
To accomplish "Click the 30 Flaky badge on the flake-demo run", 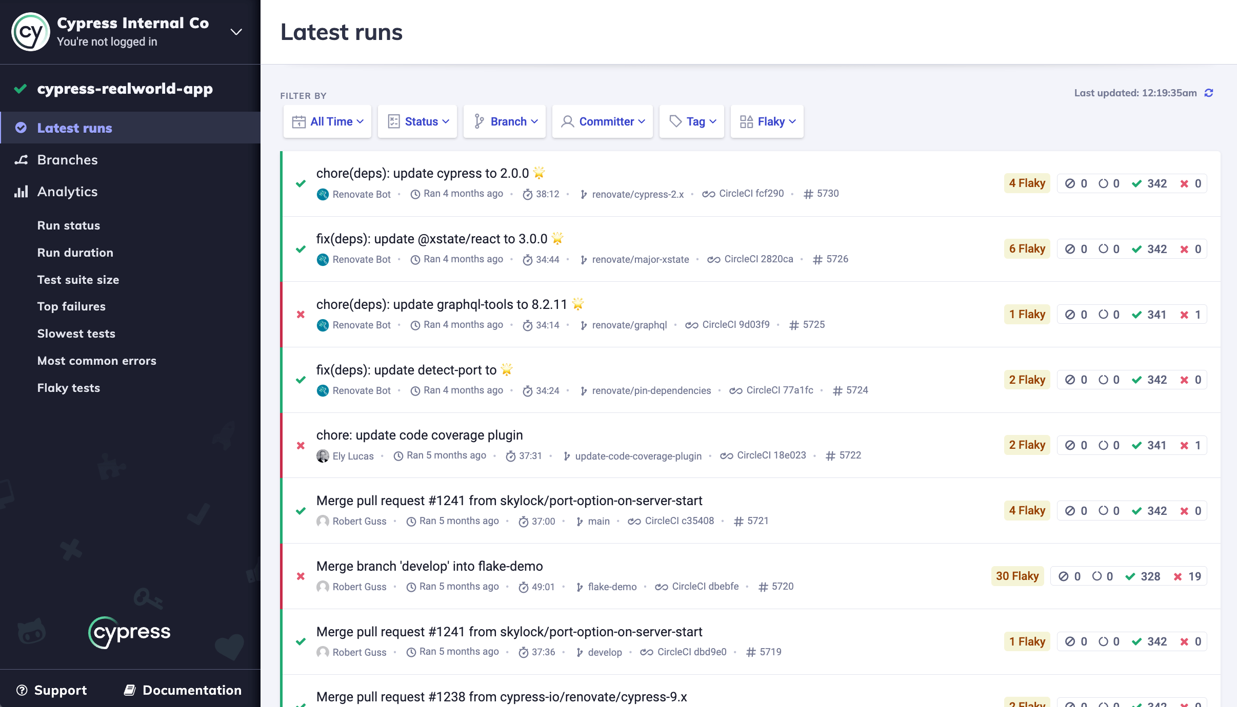I will click(x=1017, y=576).
